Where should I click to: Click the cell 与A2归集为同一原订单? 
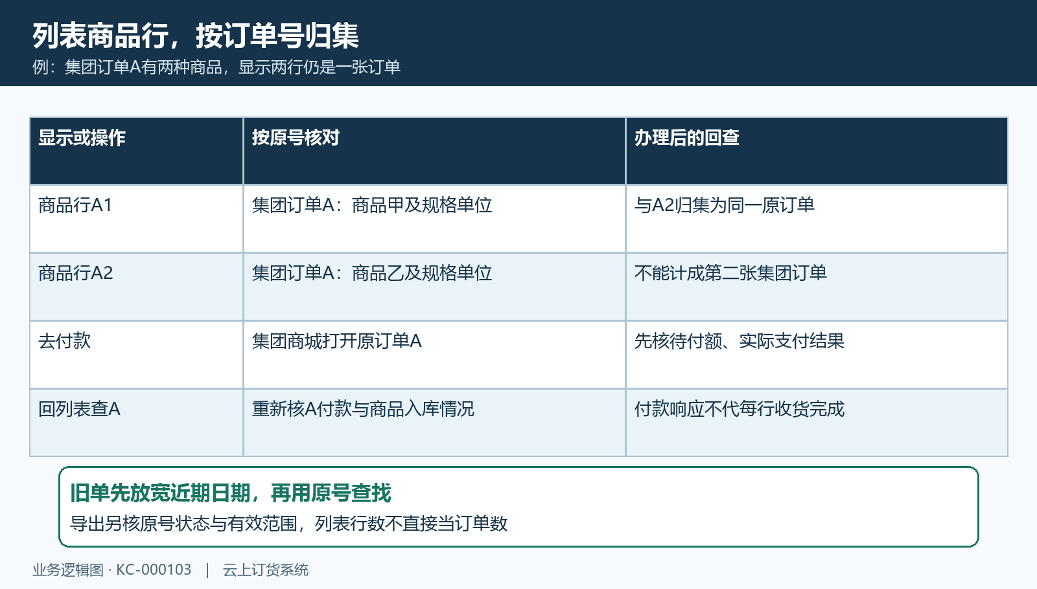click(x=817, y=219)
